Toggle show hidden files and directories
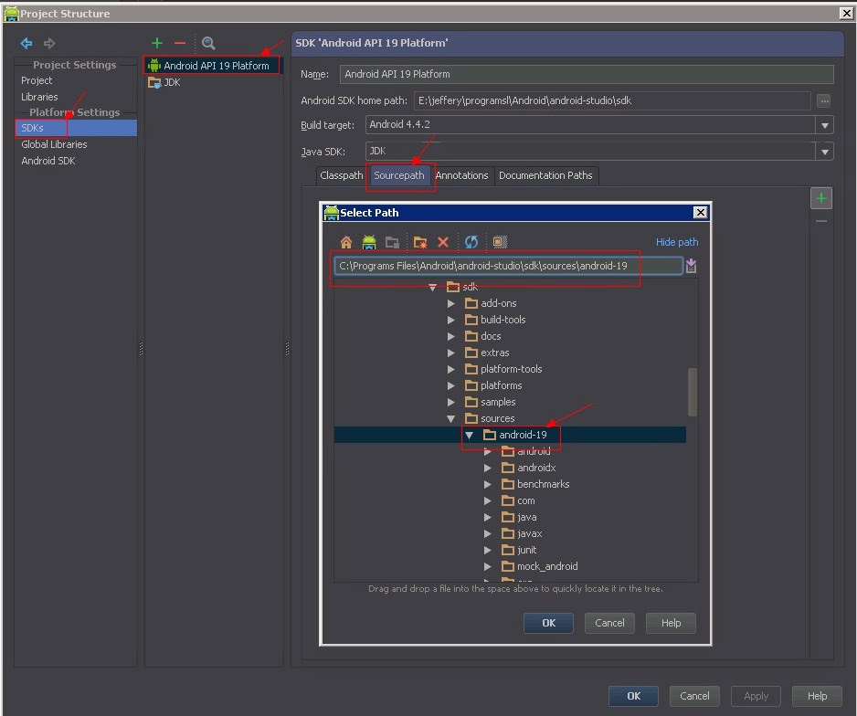The image size is (857, 716). click(x=500, y=242)
